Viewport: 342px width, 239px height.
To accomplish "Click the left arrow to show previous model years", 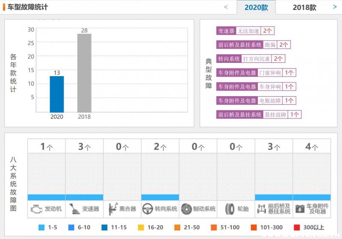I will tap(226, 7).
